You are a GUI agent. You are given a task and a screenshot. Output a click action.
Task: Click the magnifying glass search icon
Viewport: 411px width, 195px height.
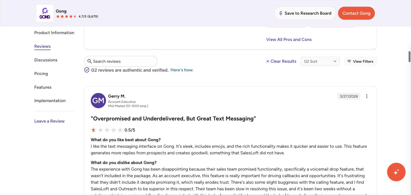[x=89, y=61]
